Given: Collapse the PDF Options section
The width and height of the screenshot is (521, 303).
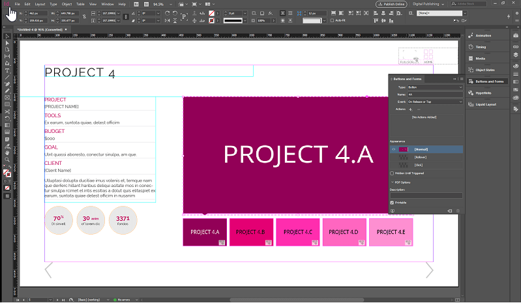Looking at the screenshot, I should point(392,182).
